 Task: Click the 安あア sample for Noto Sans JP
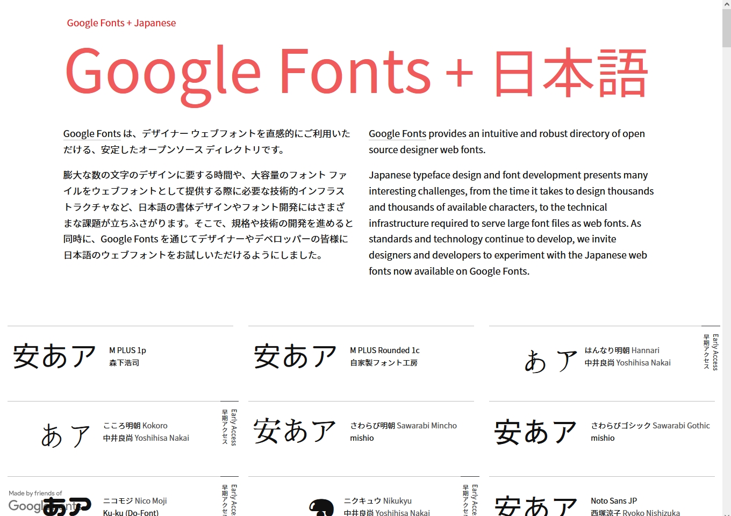pyautogui.click(x=536, y=505)
